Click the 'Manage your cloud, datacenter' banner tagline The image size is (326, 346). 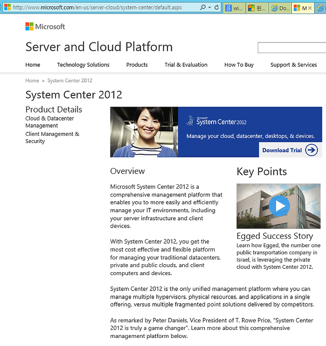pos(250,136)
